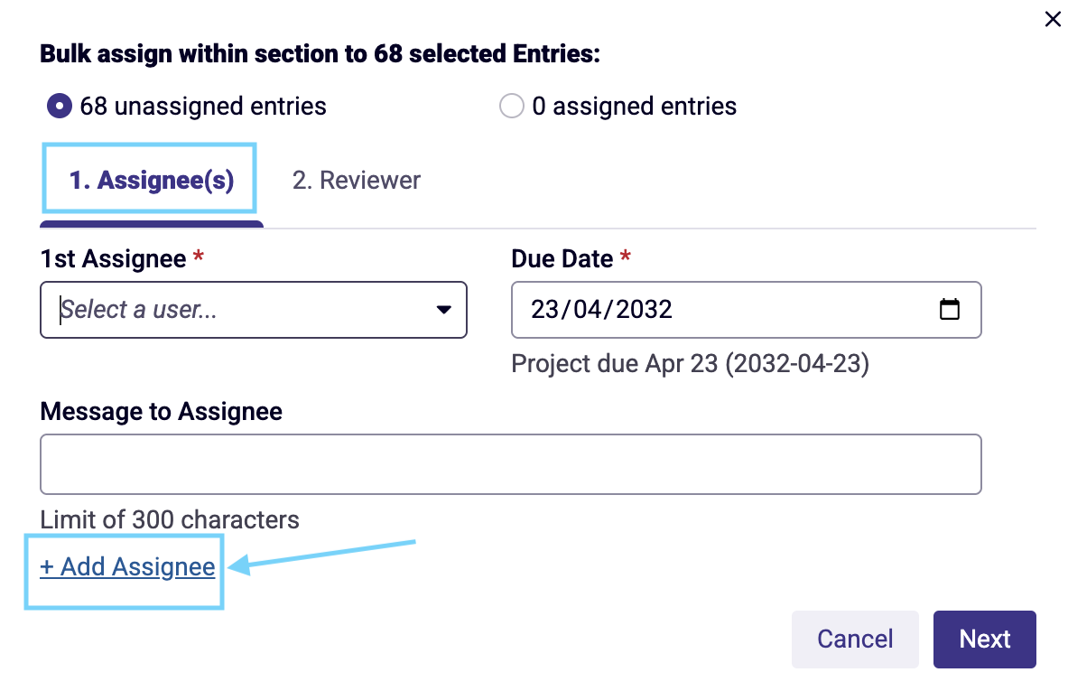The width and height of the screenshot is (1068, 691).
Task: Click the Next button
Action: pyautogui.click(x=984, y=640)
